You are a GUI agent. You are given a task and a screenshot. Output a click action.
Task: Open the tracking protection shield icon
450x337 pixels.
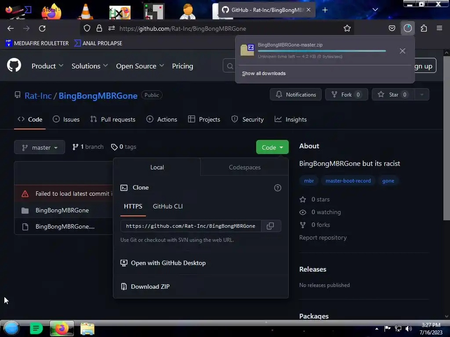[x=87, y=28]
